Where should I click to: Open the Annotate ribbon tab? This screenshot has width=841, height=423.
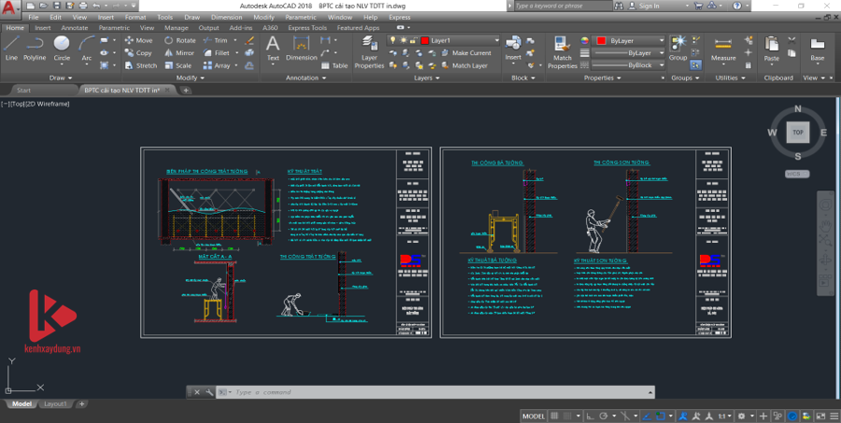point(74,28)
